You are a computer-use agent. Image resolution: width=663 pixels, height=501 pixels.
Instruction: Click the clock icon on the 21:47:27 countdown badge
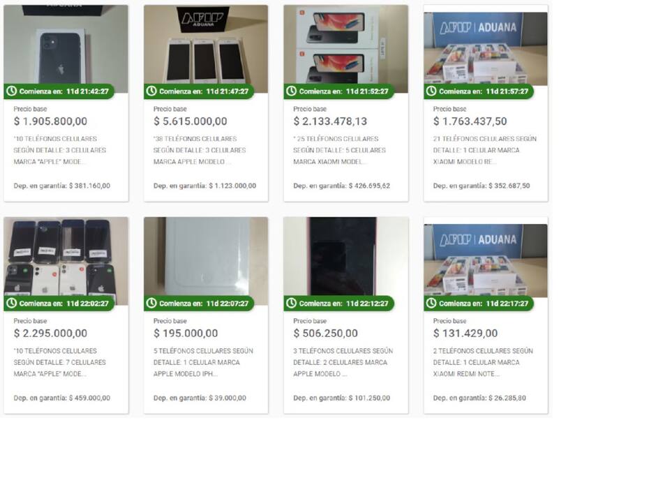click(151, 91)
